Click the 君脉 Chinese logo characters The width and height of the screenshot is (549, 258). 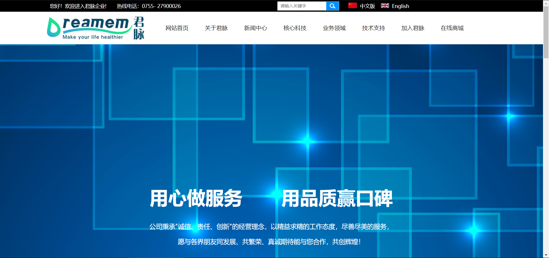[x=139, y=28]
